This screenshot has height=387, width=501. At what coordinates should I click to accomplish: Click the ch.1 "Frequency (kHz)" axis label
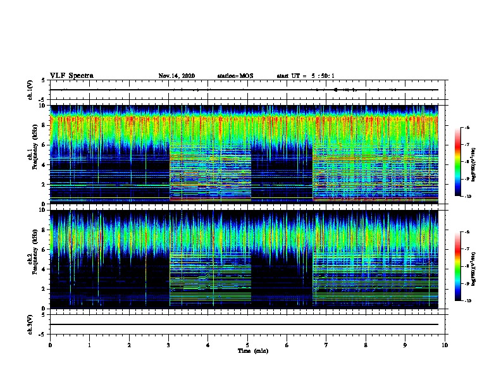(x=35, y=147)
